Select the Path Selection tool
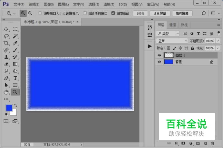223x148 pixels. [x=6, y=85]
